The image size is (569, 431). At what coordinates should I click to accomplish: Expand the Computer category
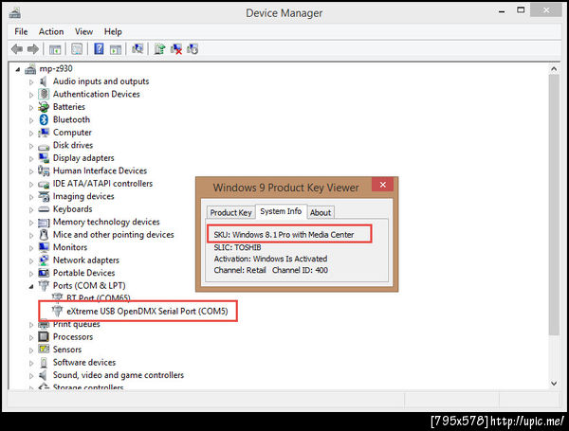(x=31, y=134)
